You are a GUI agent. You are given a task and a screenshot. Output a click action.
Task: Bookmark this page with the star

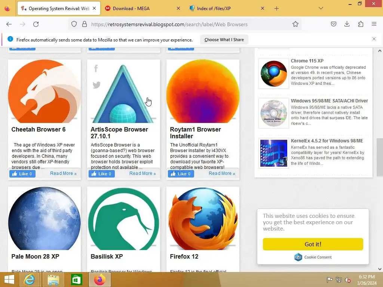[295, 24]
